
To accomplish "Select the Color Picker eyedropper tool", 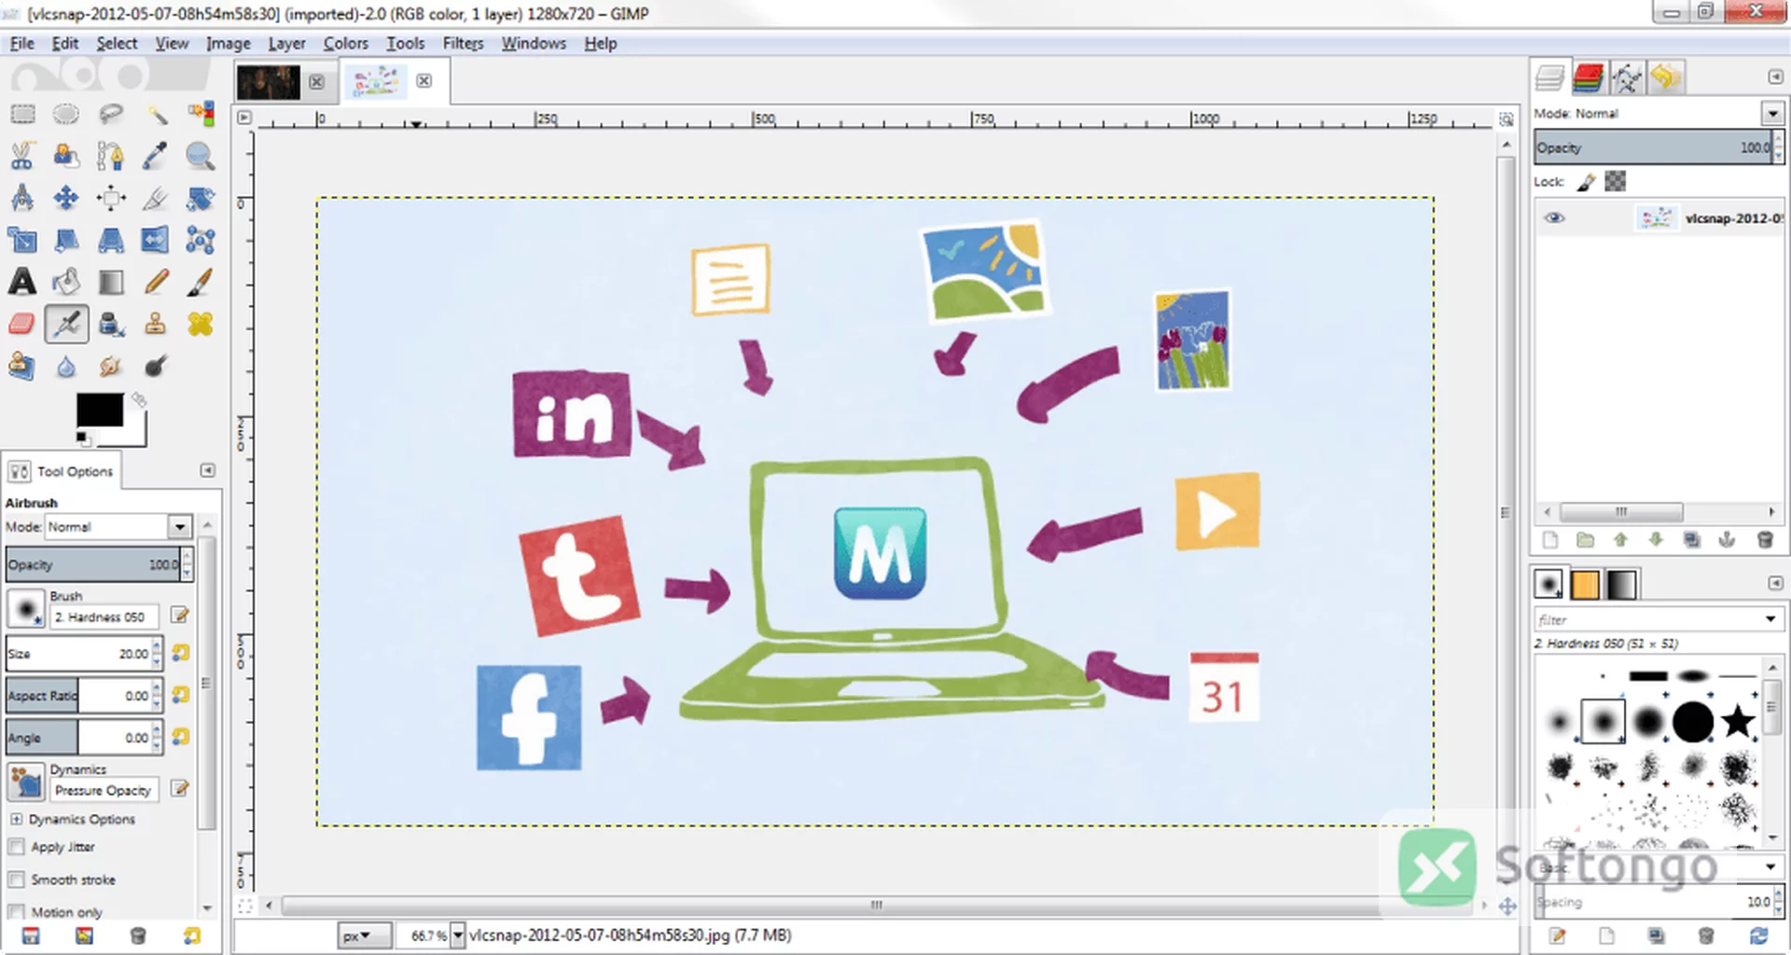I will (156, 156).
